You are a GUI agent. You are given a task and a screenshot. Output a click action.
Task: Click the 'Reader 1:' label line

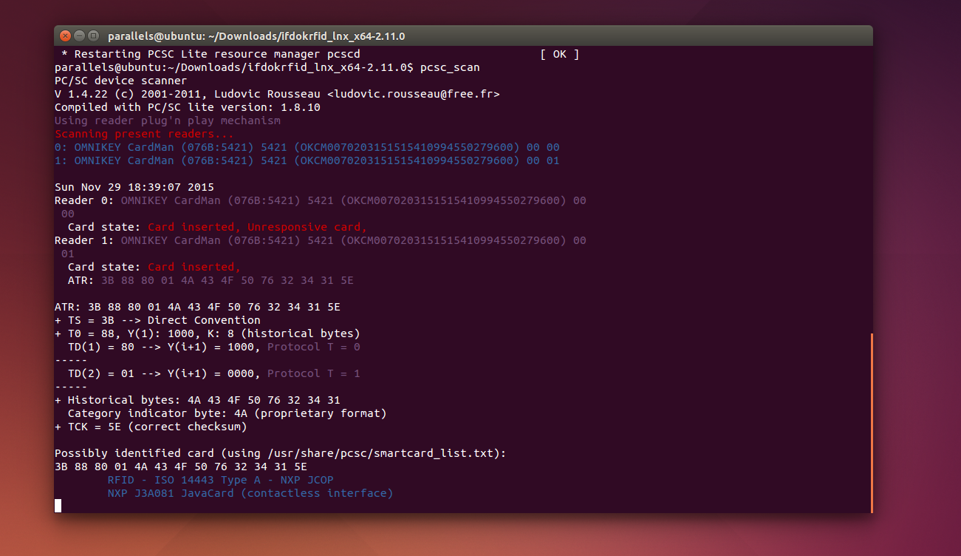click(x=321, y=240)
